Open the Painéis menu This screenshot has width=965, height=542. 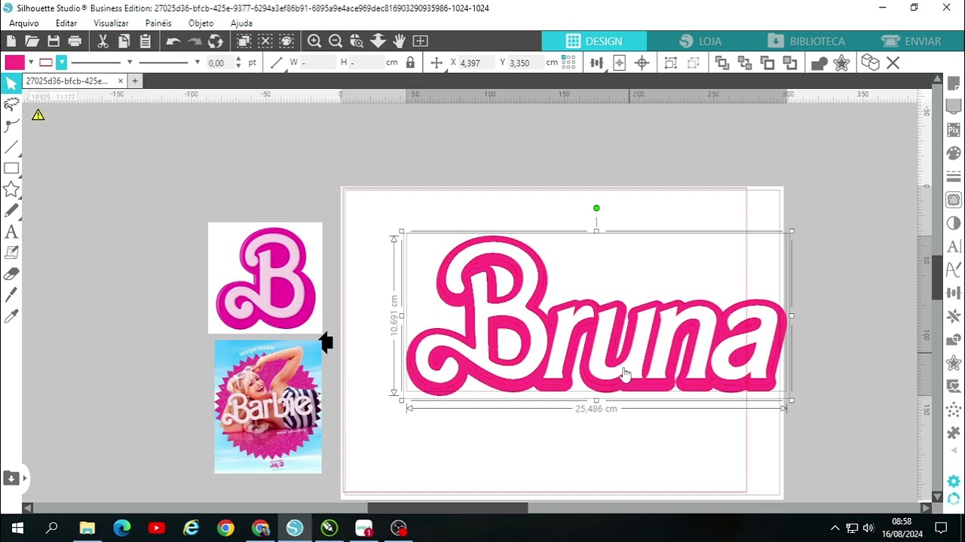[158, 23]
